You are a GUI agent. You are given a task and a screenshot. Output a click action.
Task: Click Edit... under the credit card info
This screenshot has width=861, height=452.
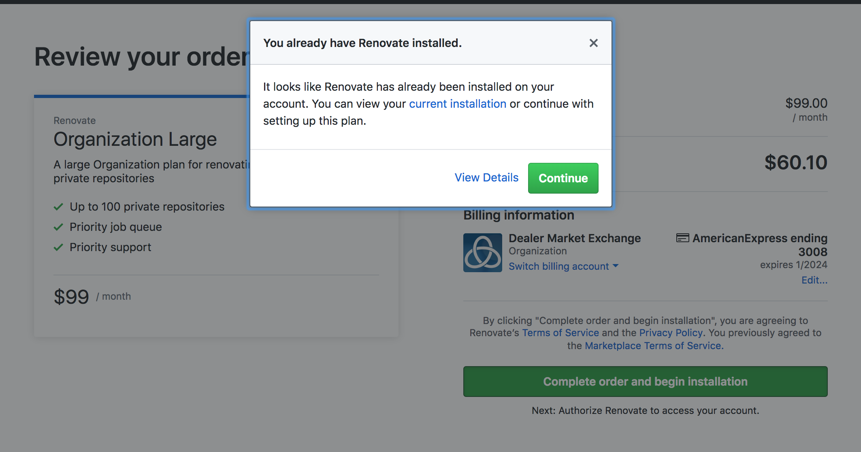point(814,280)
